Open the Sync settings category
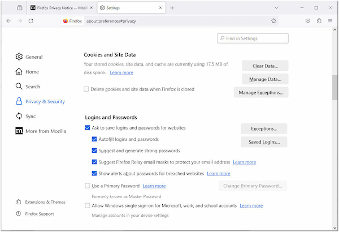 coord(31,117)
